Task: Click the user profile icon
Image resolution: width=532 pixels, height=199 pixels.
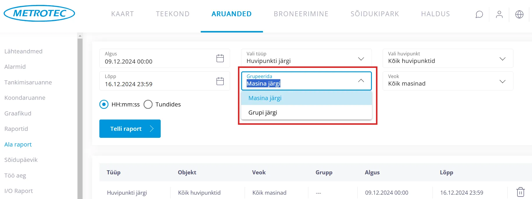Action: (x=499, y=14)
